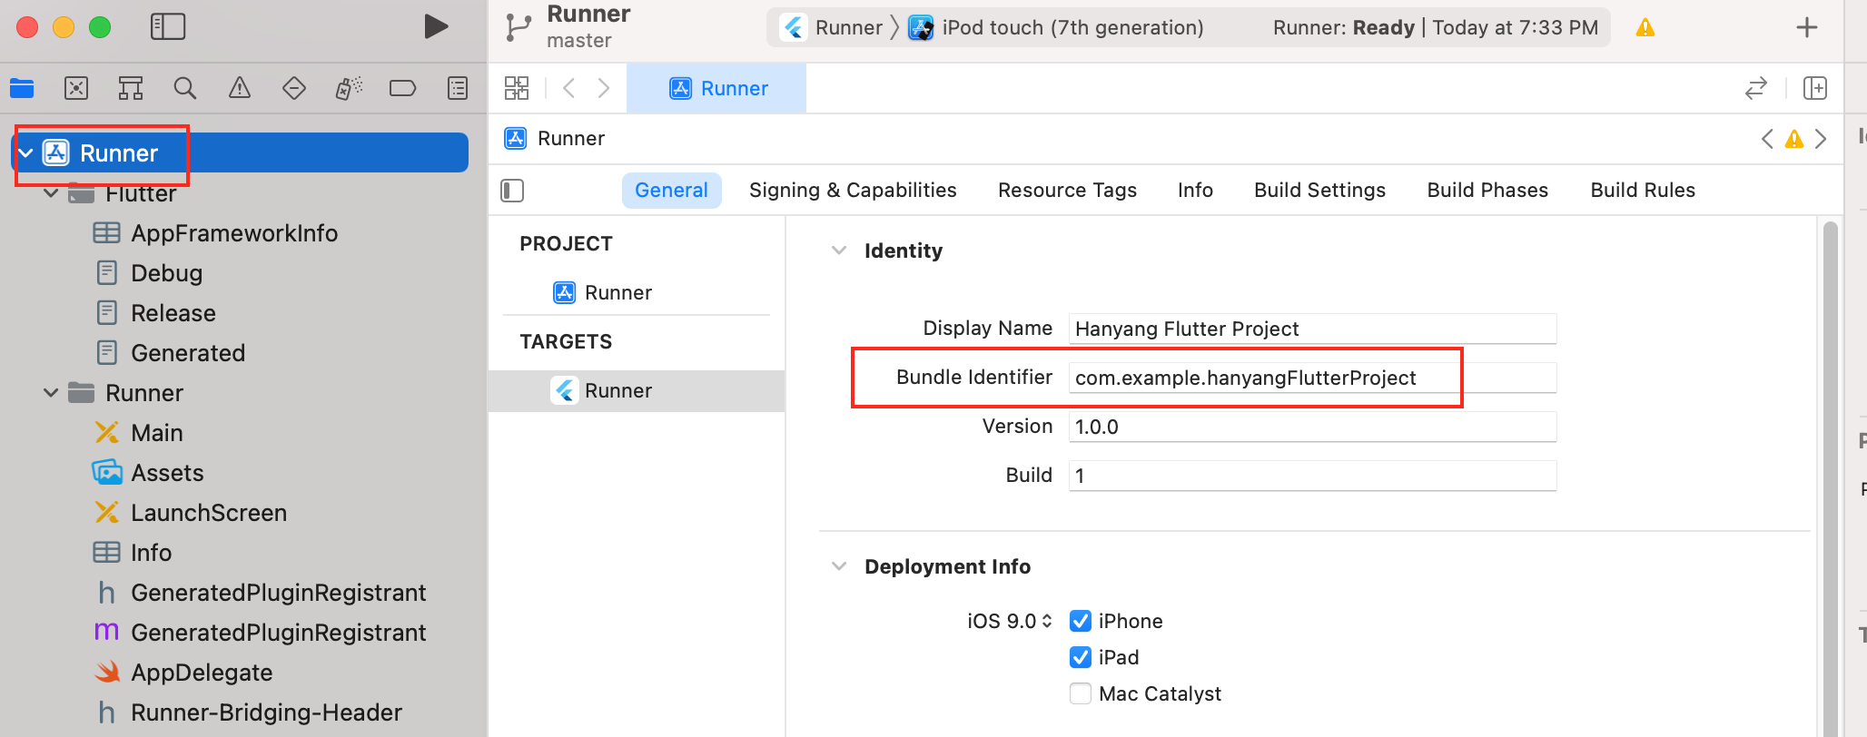
Task: Open the Source Control navigator
Action: pos(76,88)
